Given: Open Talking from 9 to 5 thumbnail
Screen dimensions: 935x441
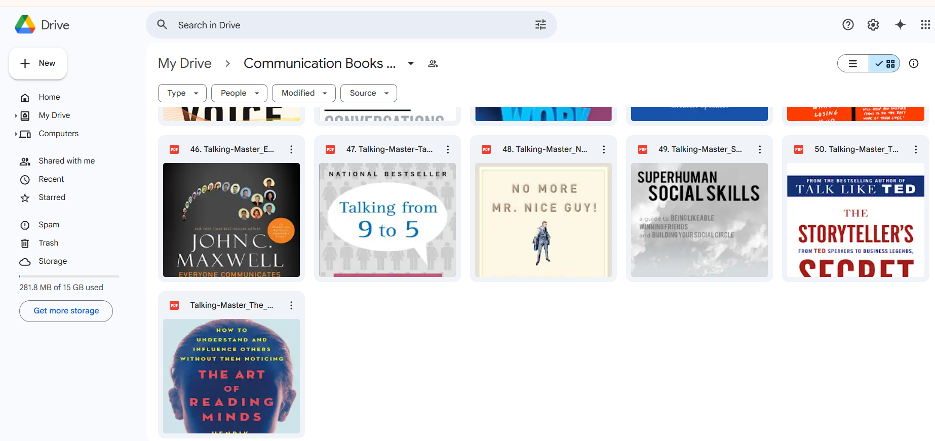Looking at the screenshot, I should [387, 220].
